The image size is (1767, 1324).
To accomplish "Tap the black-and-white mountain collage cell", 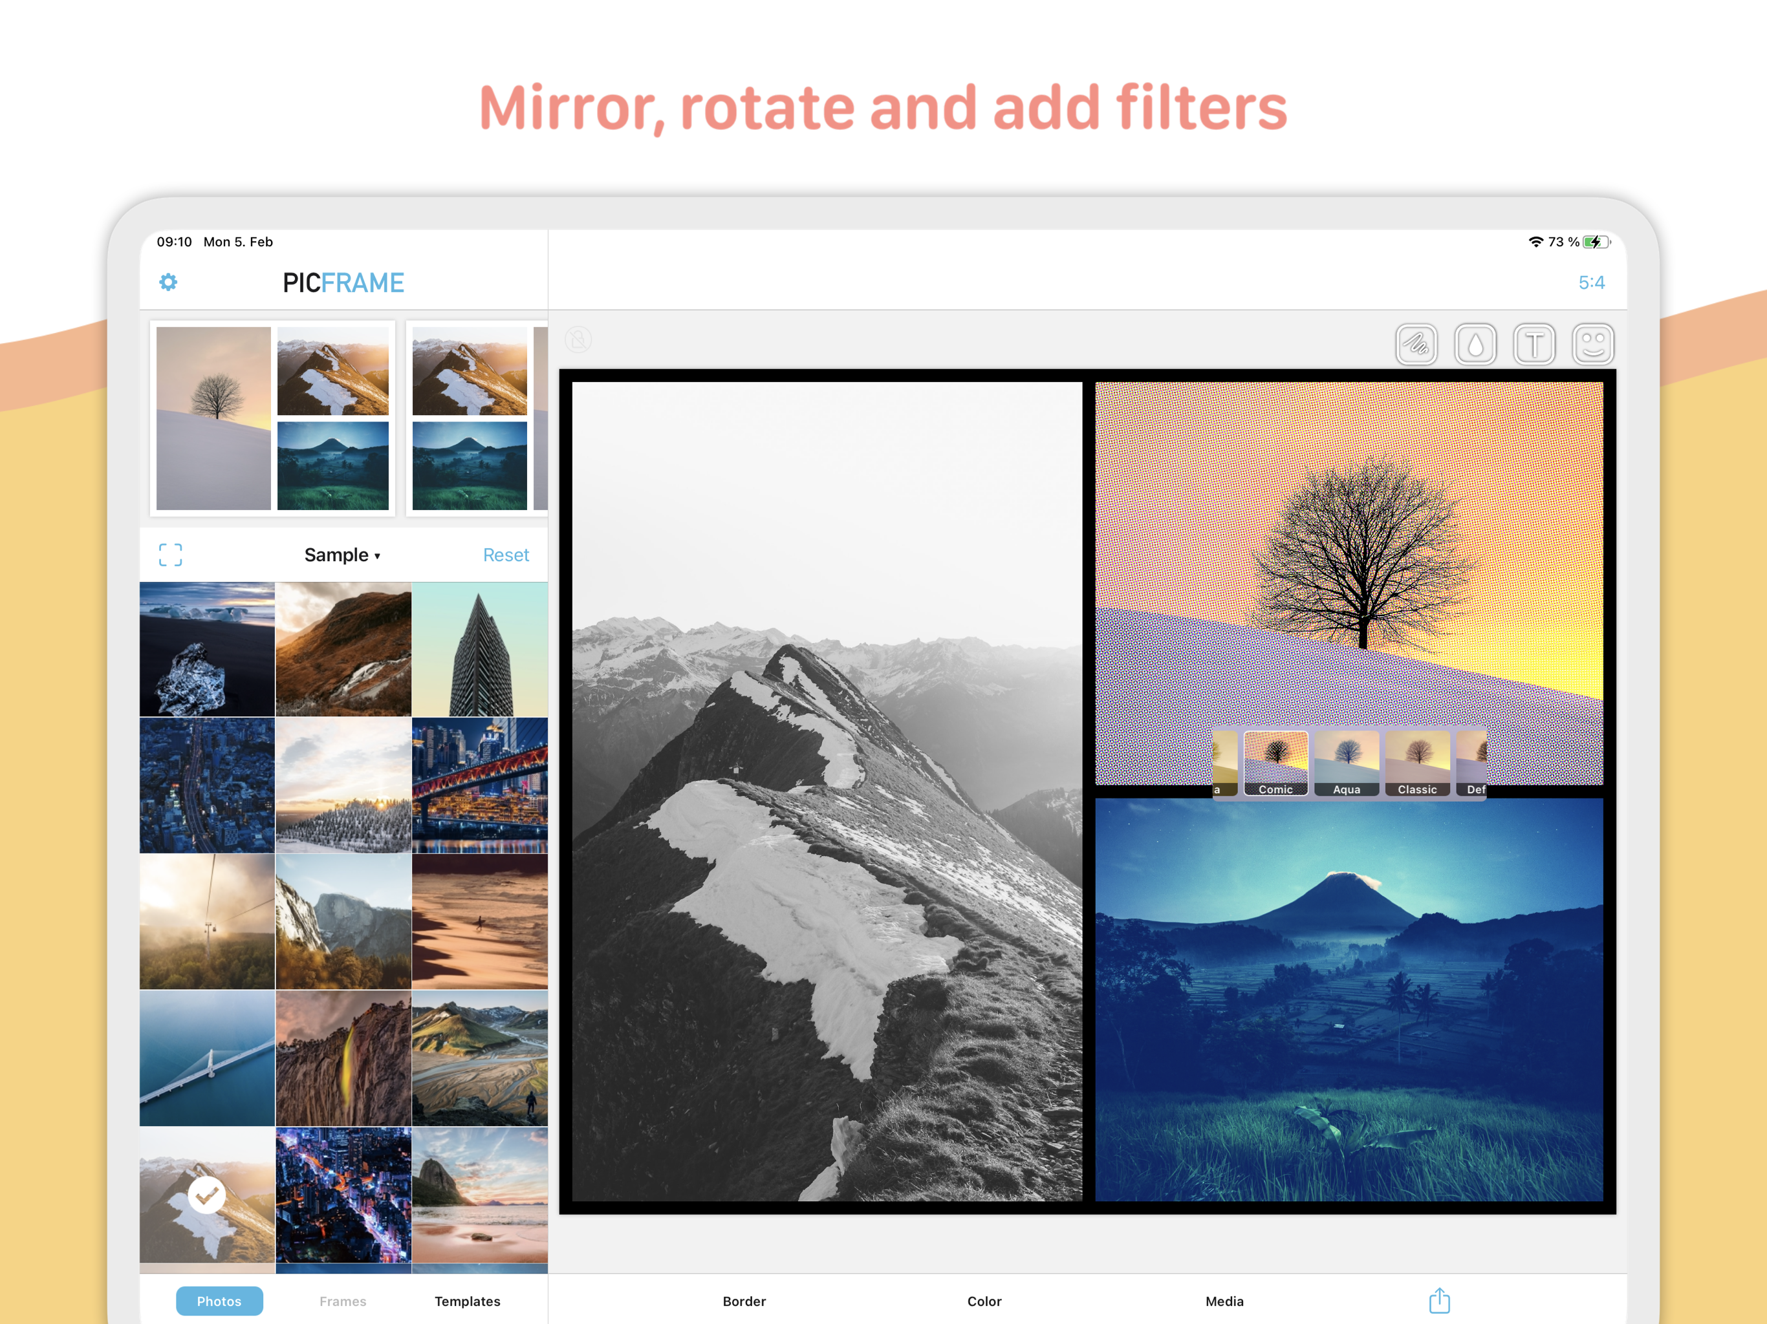I will [x=827, y=791].
